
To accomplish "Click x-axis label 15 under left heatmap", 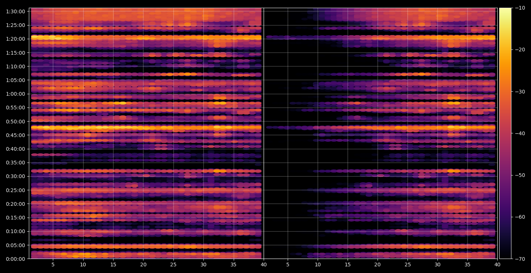I will pos(113,265).
